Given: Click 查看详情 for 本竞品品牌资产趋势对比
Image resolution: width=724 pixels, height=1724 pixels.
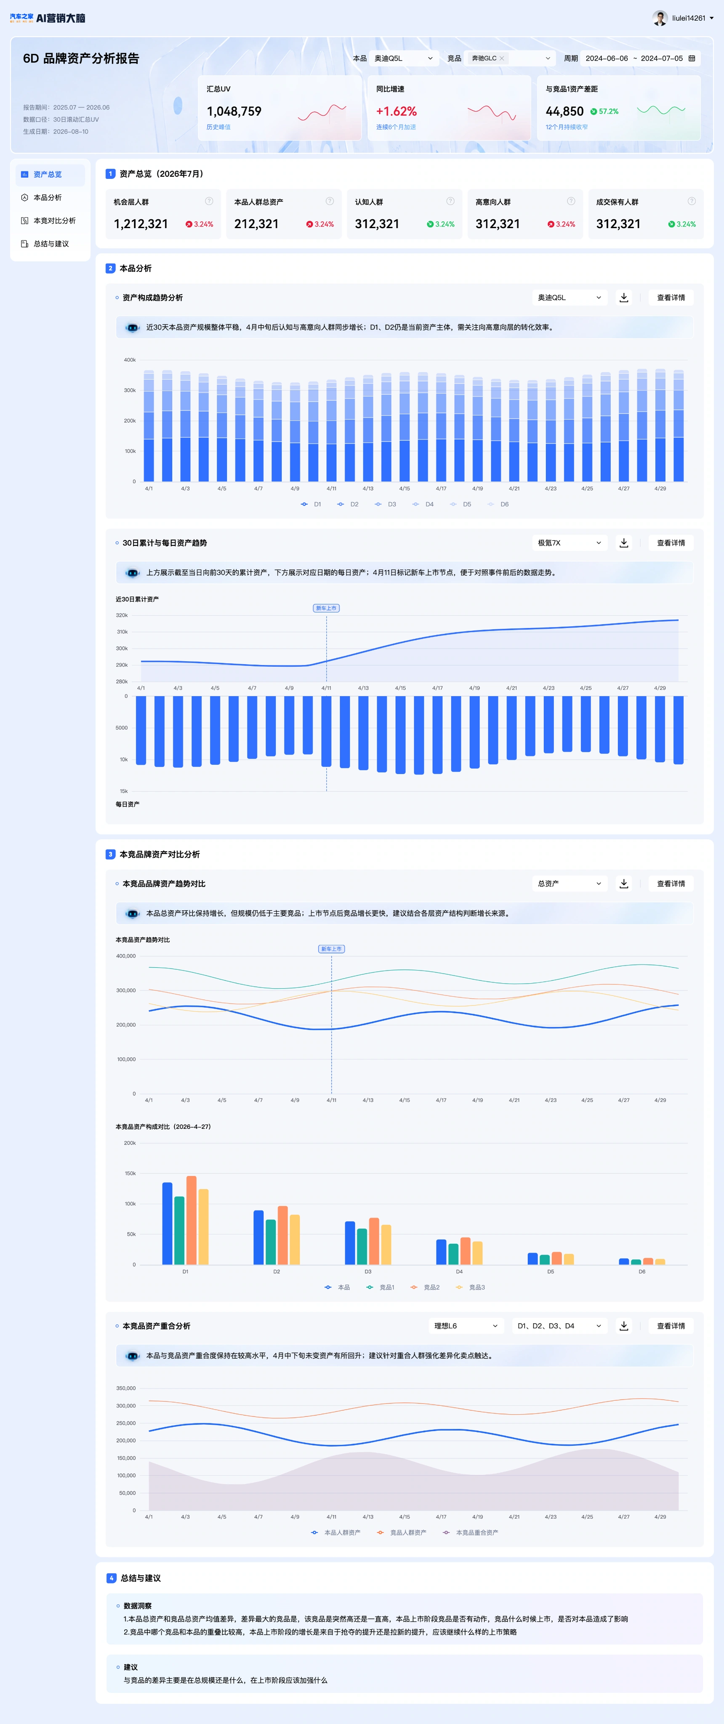Looking at the screenshot, I should click(x=671, y=883).
